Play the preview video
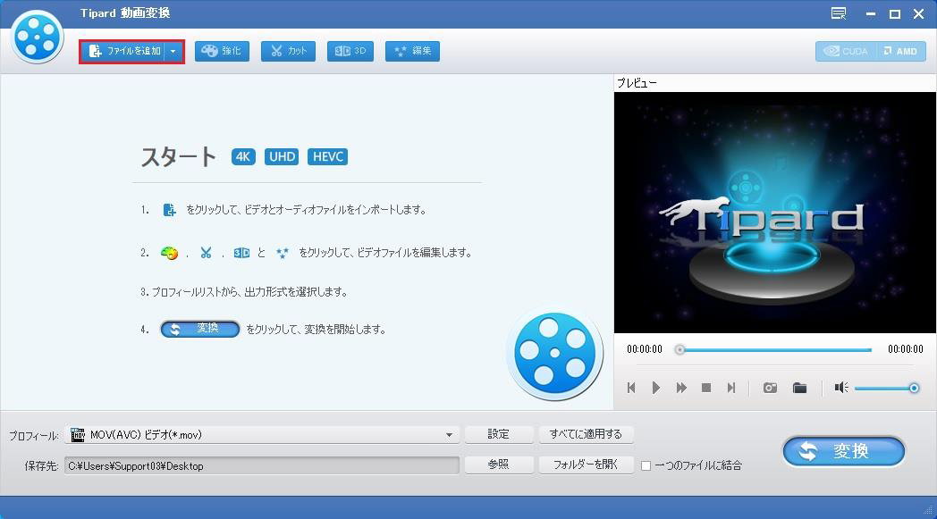937x519 pixels. 656,389
